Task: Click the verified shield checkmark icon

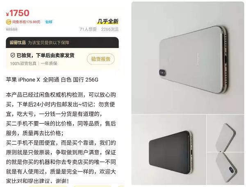Action: (x=13, y=55)
